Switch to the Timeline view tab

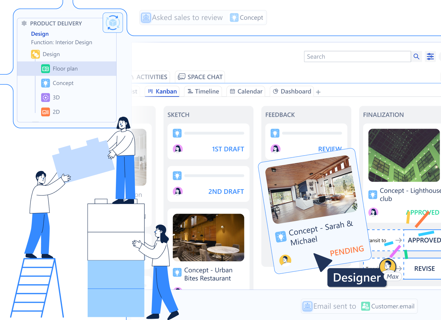click(x=203, y=91)
